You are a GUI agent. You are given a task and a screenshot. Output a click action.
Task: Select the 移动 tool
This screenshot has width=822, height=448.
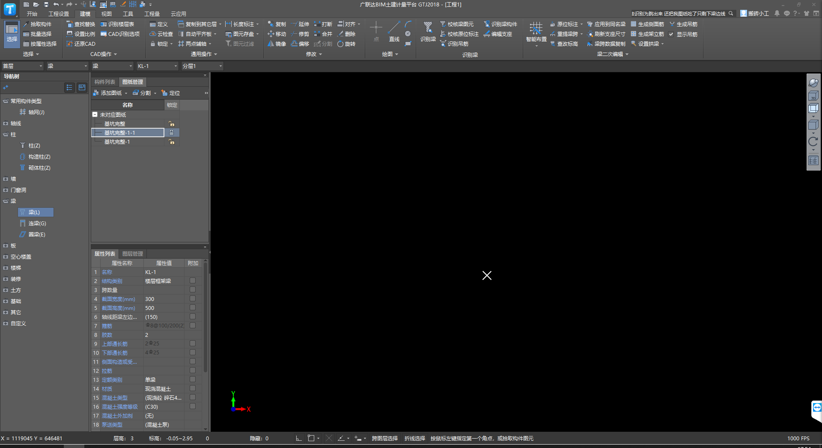[277, 34]
